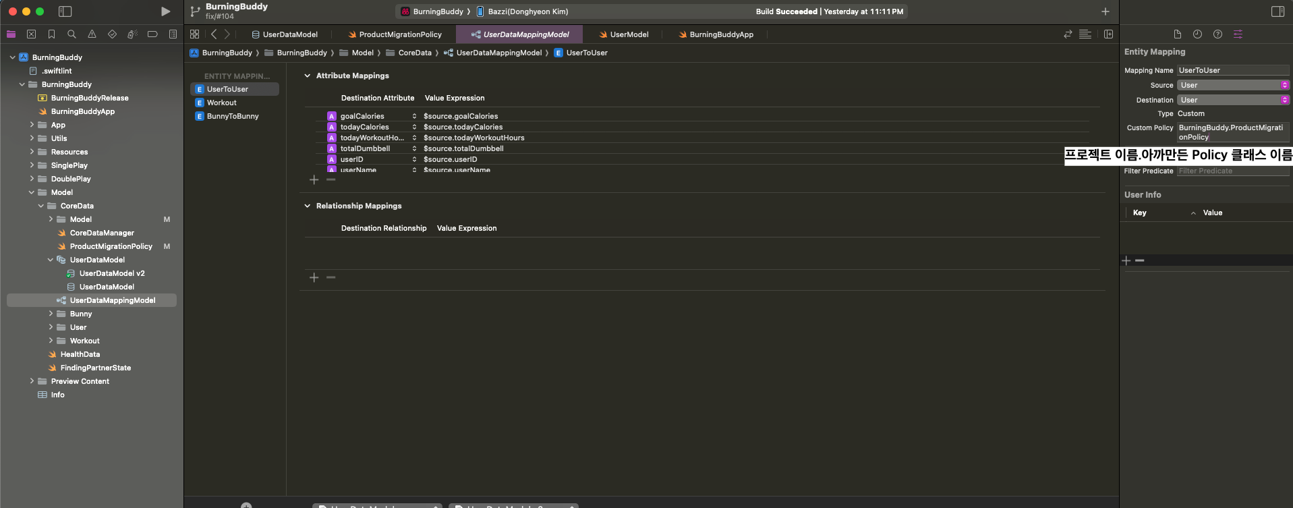The image size is (1293, 508).
Task: Edit the Mapping Name field
Action: 1234,70
